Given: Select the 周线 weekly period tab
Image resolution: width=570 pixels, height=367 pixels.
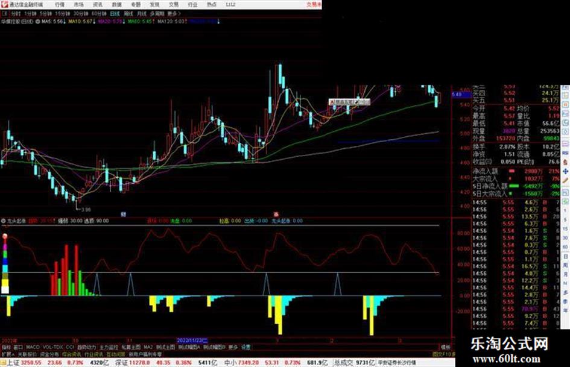Looking at the screenshot, I should [128, 14].
